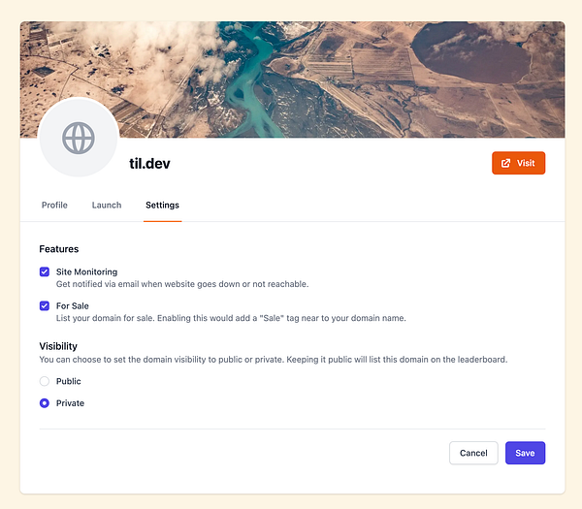Select the Private visibility radio option
Screen dimensions: 582x509
pos(45,403)
